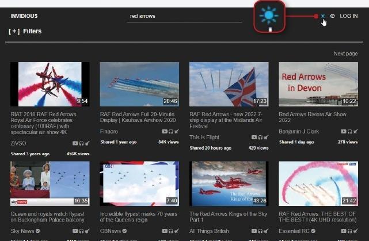Visit the This is Flight channel

204,137
